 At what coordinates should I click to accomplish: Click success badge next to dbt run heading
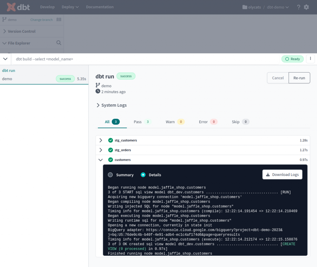(x=126, y=76)
